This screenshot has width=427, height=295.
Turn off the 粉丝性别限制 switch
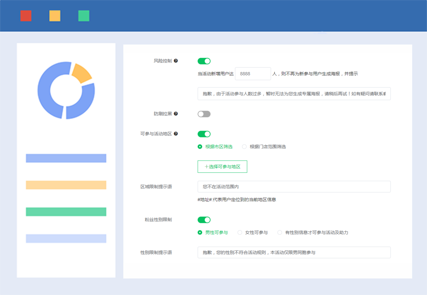pyautogui.click(x=204, y=220)
